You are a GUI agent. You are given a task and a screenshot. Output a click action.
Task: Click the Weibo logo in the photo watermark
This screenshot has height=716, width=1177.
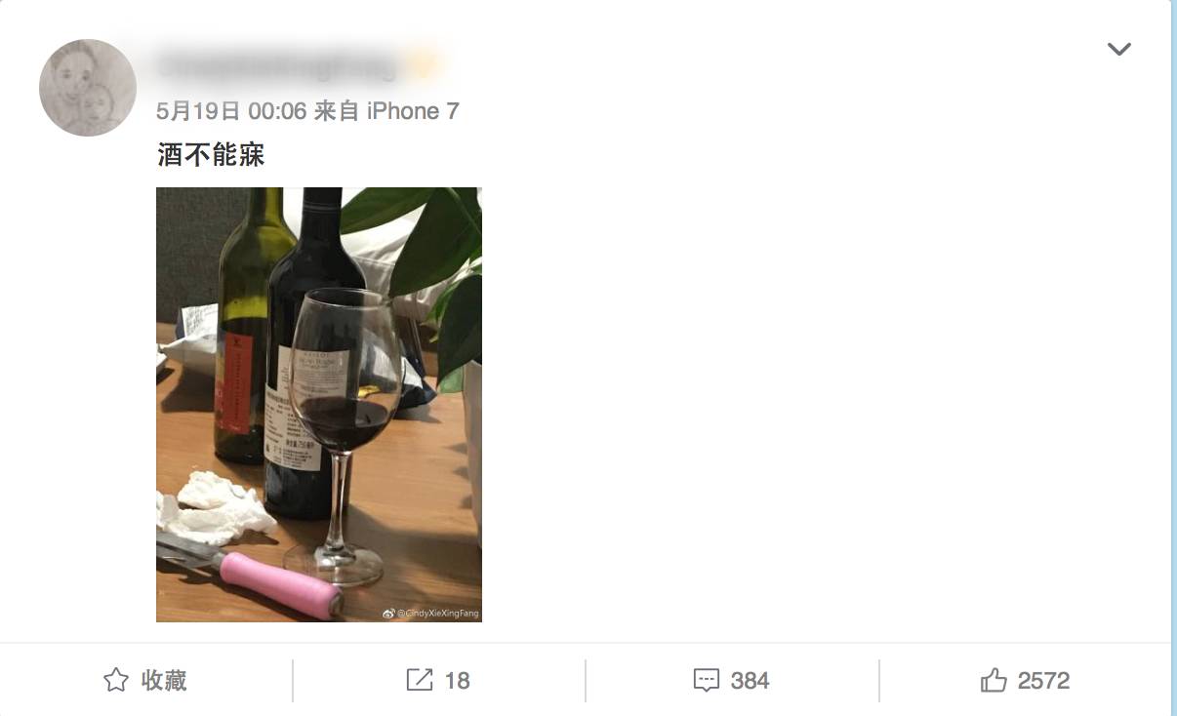click(x=387, y=614)
